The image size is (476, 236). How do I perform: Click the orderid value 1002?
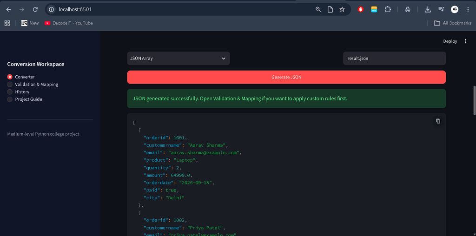click(180, 220)
